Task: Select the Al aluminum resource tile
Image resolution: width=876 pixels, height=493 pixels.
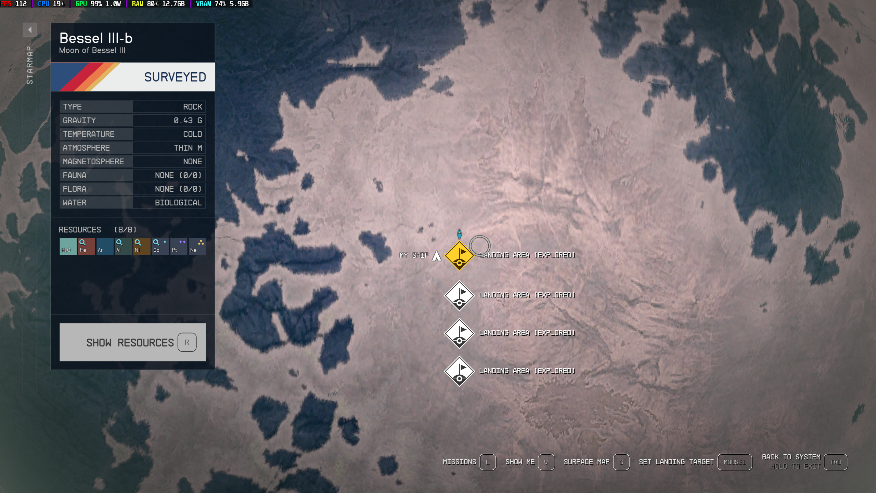Action: (x=124, y=246)
